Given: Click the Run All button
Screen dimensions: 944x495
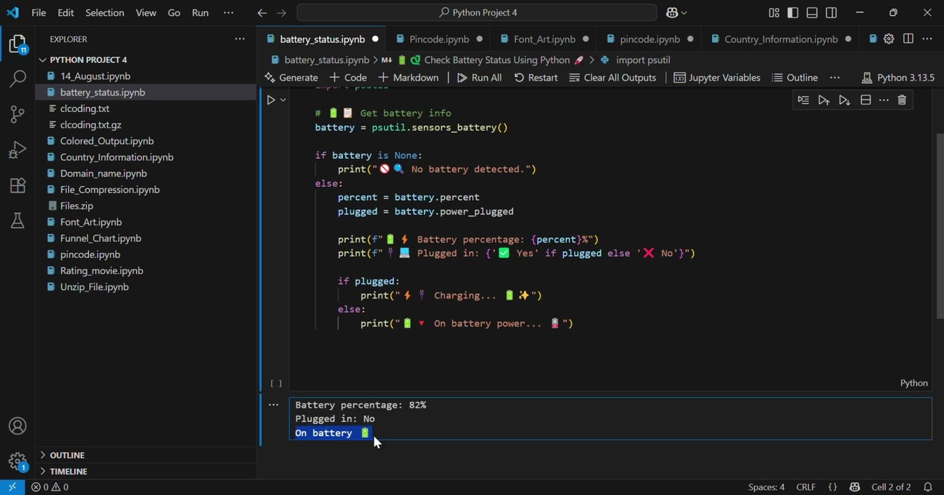Looking at the screenshot, I should [x=479, y=78].
